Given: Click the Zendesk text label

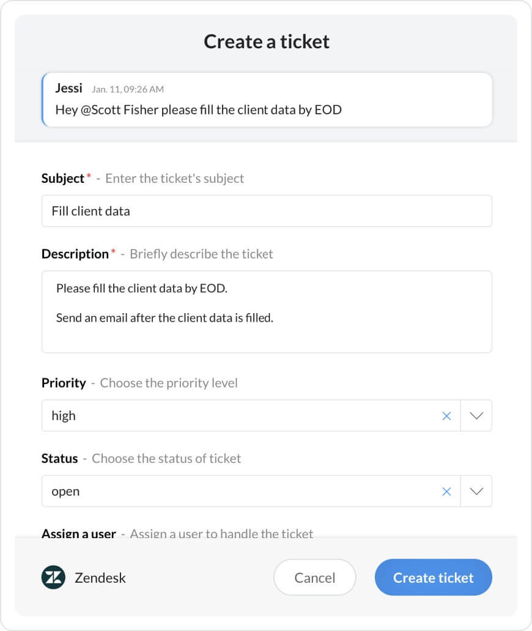Looking at the screenshot, I should 100,578.
